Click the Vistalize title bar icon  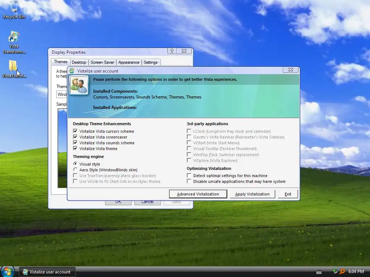point(72,71)
